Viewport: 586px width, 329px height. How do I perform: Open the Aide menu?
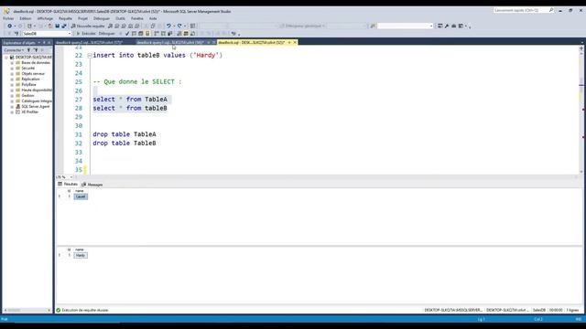153,18
